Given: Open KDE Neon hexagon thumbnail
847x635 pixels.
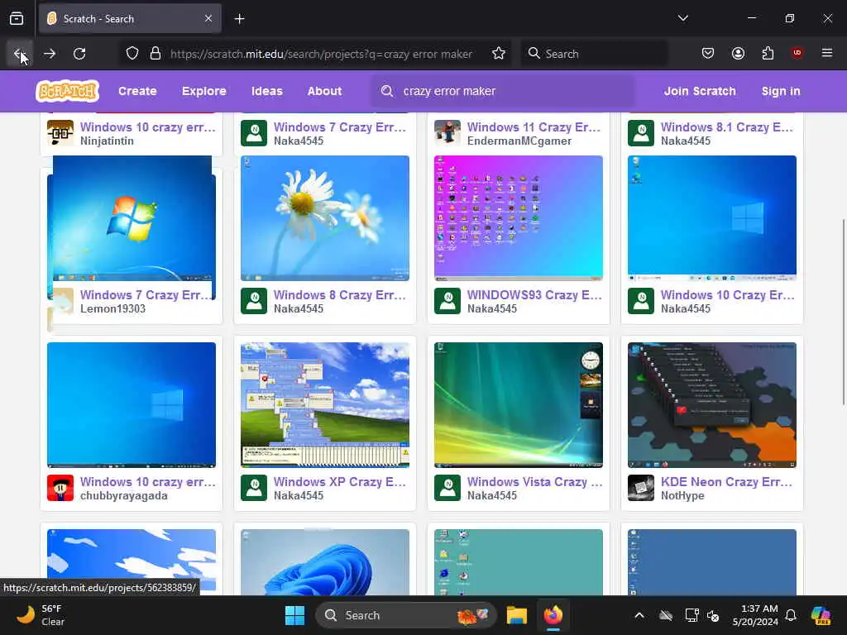Looking at the screenshot, I should tap(712, 405).
